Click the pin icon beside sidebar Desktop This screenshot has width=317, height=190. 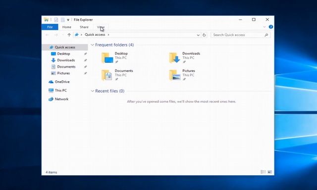tap(85, 54)
